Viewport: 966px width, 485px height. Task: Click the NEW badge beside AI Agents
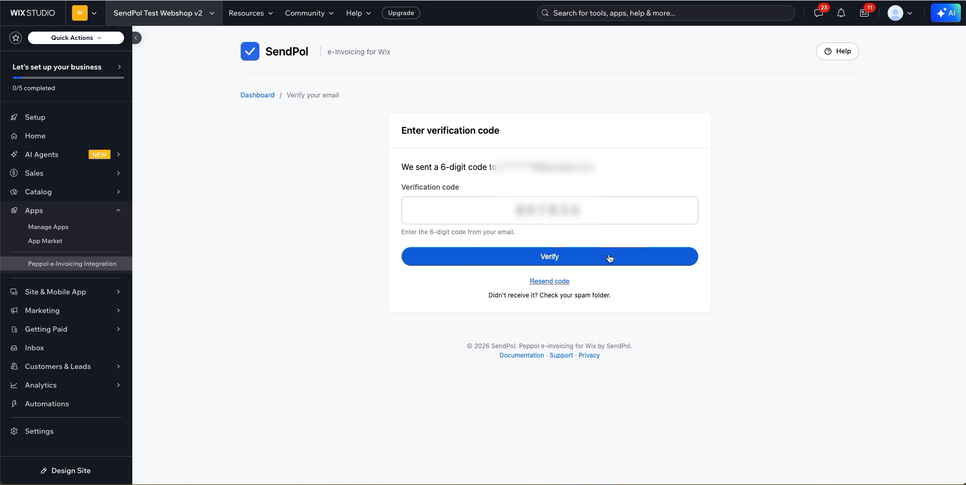pyautogui.click(x=100, y=154)
